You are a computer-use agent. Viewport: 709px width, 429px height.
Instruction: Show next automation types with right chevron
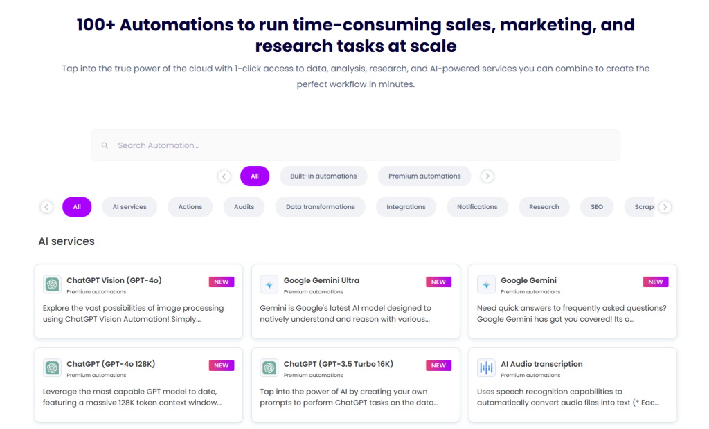487,176
